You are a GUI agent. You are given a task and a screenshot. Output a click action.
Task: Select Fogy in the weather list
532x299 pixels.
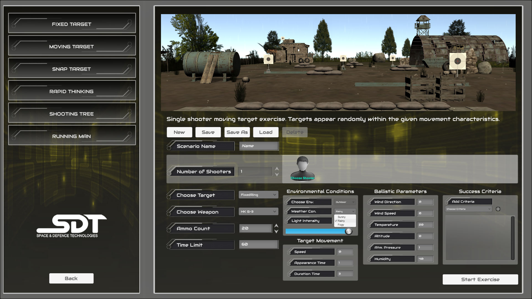(341, 225)
